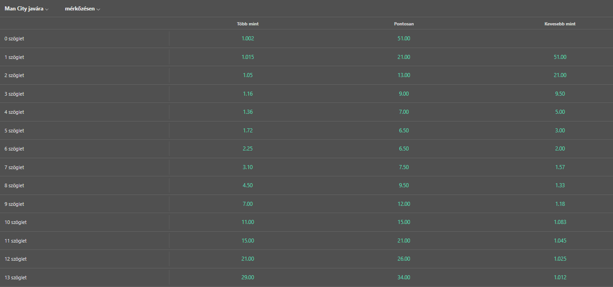Open the Man City javára dropdown
613x287 pixels.
click(27, 9)
